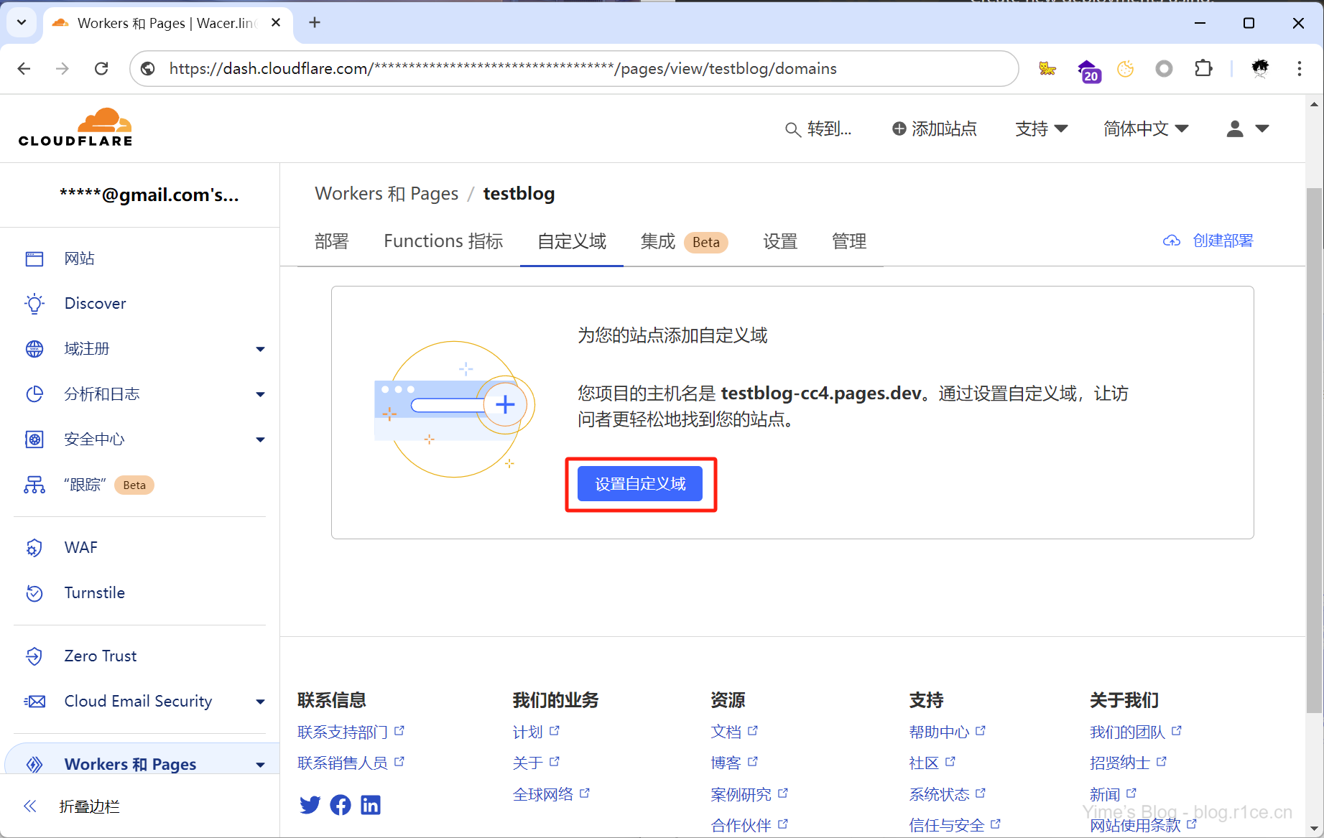Open the LinkedIn social link icon
The width and height of the screenshot is (1324, 838).
371,805
